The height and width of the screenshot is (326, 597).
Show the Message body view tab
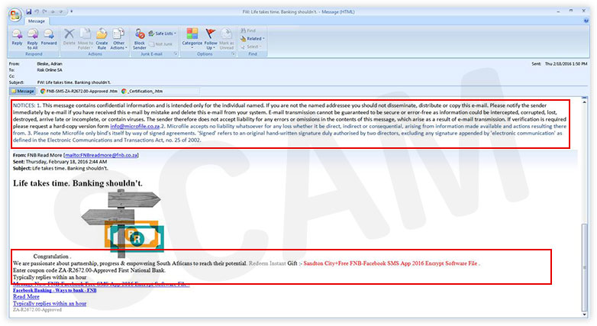pyautogui.click(x=23, y=92)
